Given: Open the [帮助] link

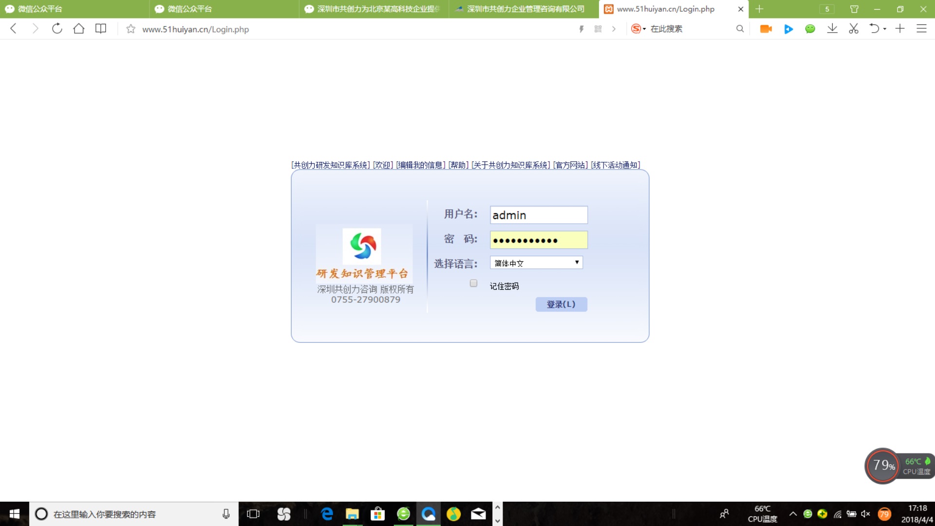Looking at the screenshot, I should click(x=458, y=165).
